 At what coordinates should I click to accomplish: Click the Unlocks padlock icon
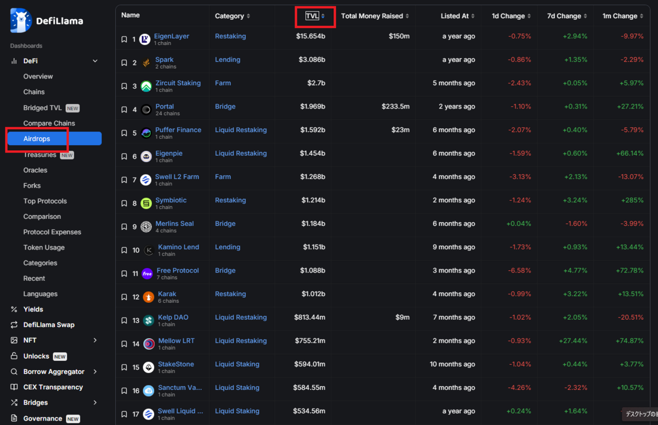pyautogui.click(x=14, y=356)
